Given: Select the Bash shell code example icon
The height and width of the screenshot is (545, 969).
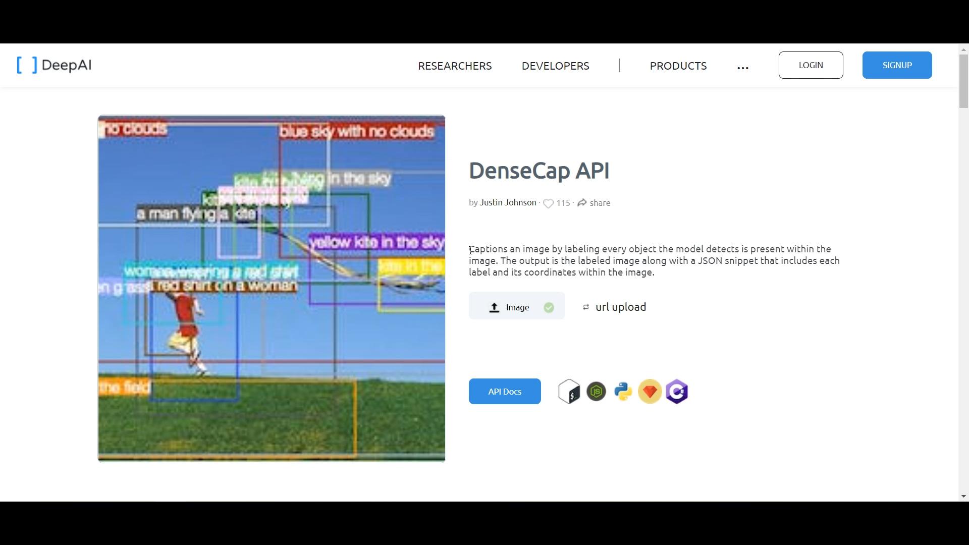Looking at the screenshot, I should tap(569, 392).
